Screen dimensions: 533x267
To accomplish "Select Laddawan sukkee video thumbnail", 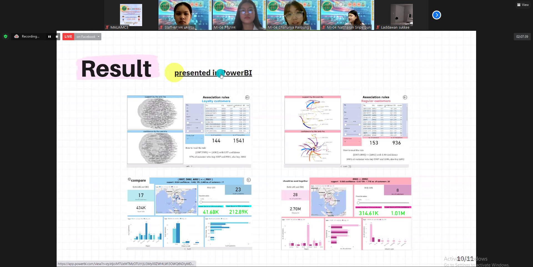I will click(x=402, y=15).
